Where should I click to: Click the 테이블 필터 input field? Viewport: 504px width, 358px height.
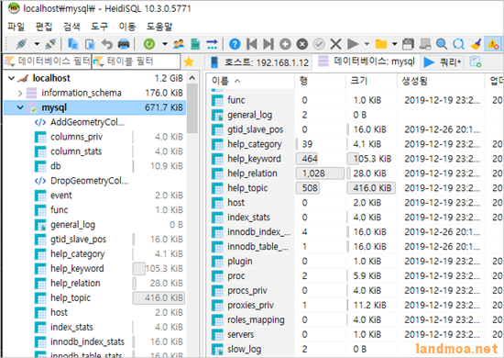click(x=136, y=62)
